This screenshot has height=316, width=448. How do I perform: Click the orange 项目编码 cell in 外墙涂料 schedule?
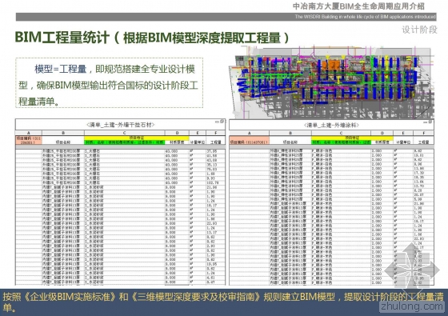[x=249, y=140]
